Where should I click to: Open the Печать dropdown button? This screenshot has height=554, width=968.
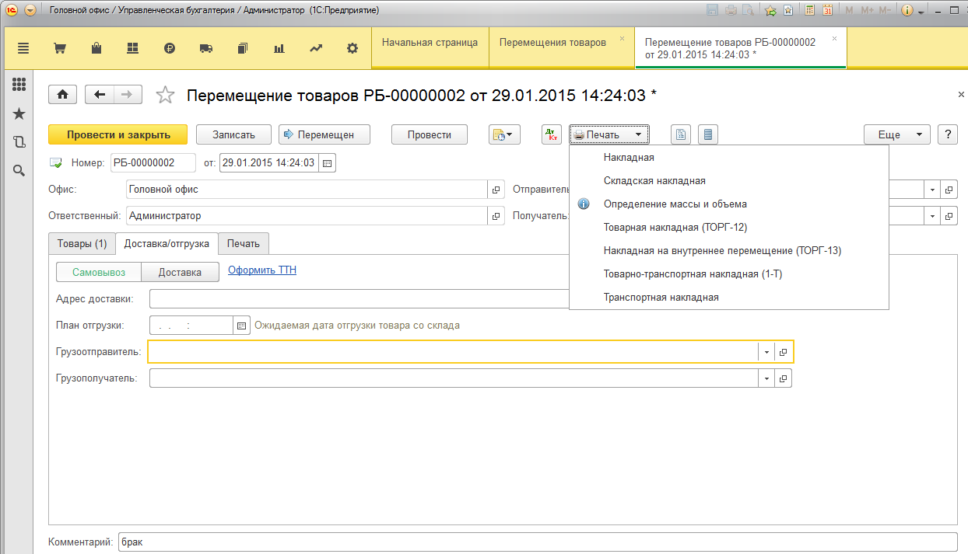pyautogui.click(x=609, y=134)
